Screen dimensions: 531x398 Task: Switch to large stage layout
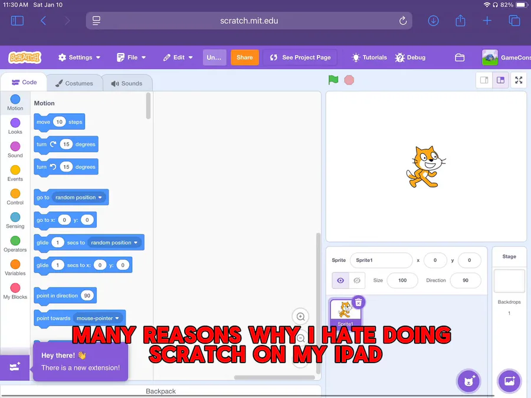tap(500, 80)
